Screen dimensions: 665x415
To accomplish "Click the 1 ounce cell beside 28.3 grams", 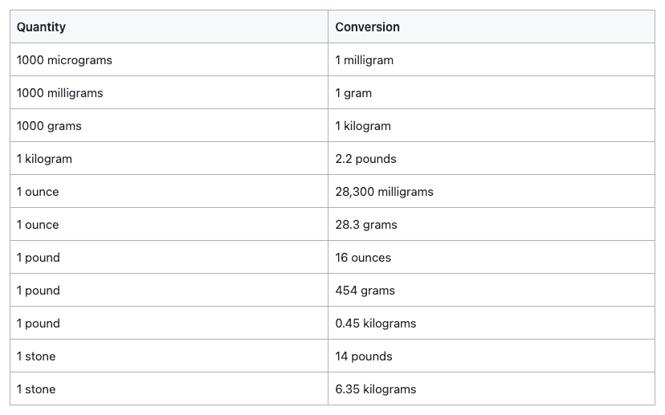I will point(169,224).
